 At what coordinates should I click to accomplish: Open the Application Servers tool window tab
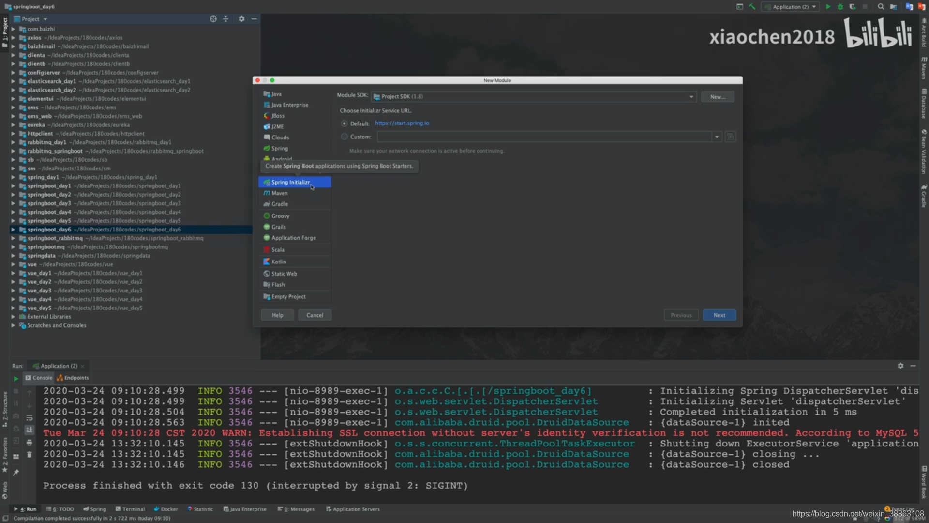pos(353,509)
